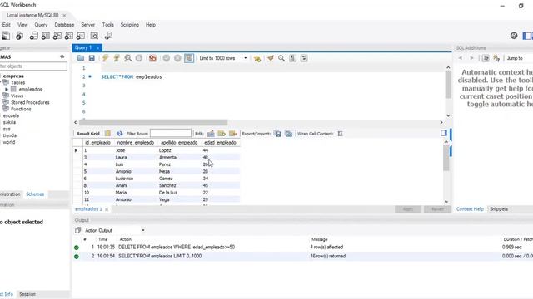Image resolution: width=533 pixels, height=299 pixels.
Task: Click the rollback transaction icon
Action: click(177, 58)
